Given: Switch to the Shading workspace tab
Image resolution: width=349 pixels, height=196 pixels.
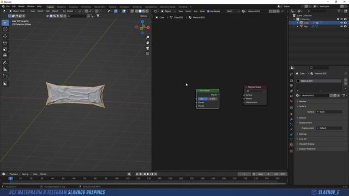Looking at the screenshot, I should click(112, 7).
